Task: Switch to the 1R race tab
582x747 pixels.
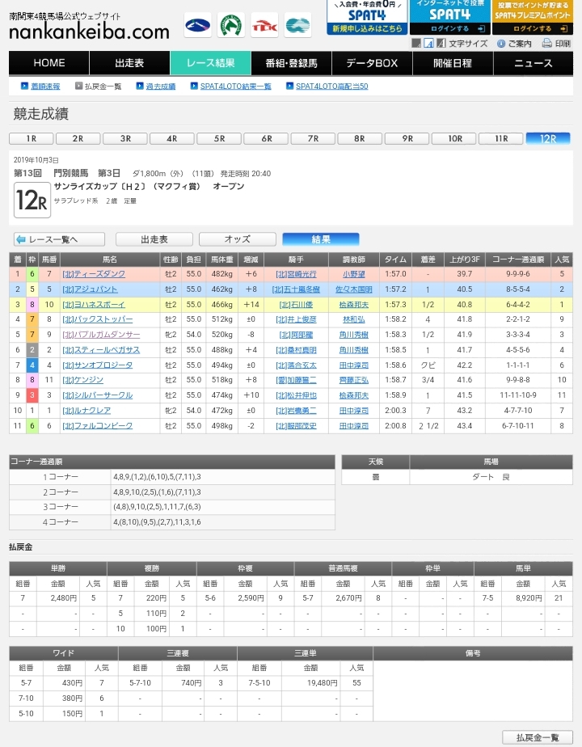Action: tap(32, 138)
